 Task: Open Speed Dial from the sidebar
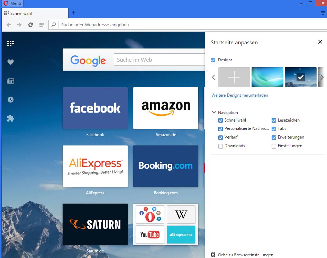[10, 43]
